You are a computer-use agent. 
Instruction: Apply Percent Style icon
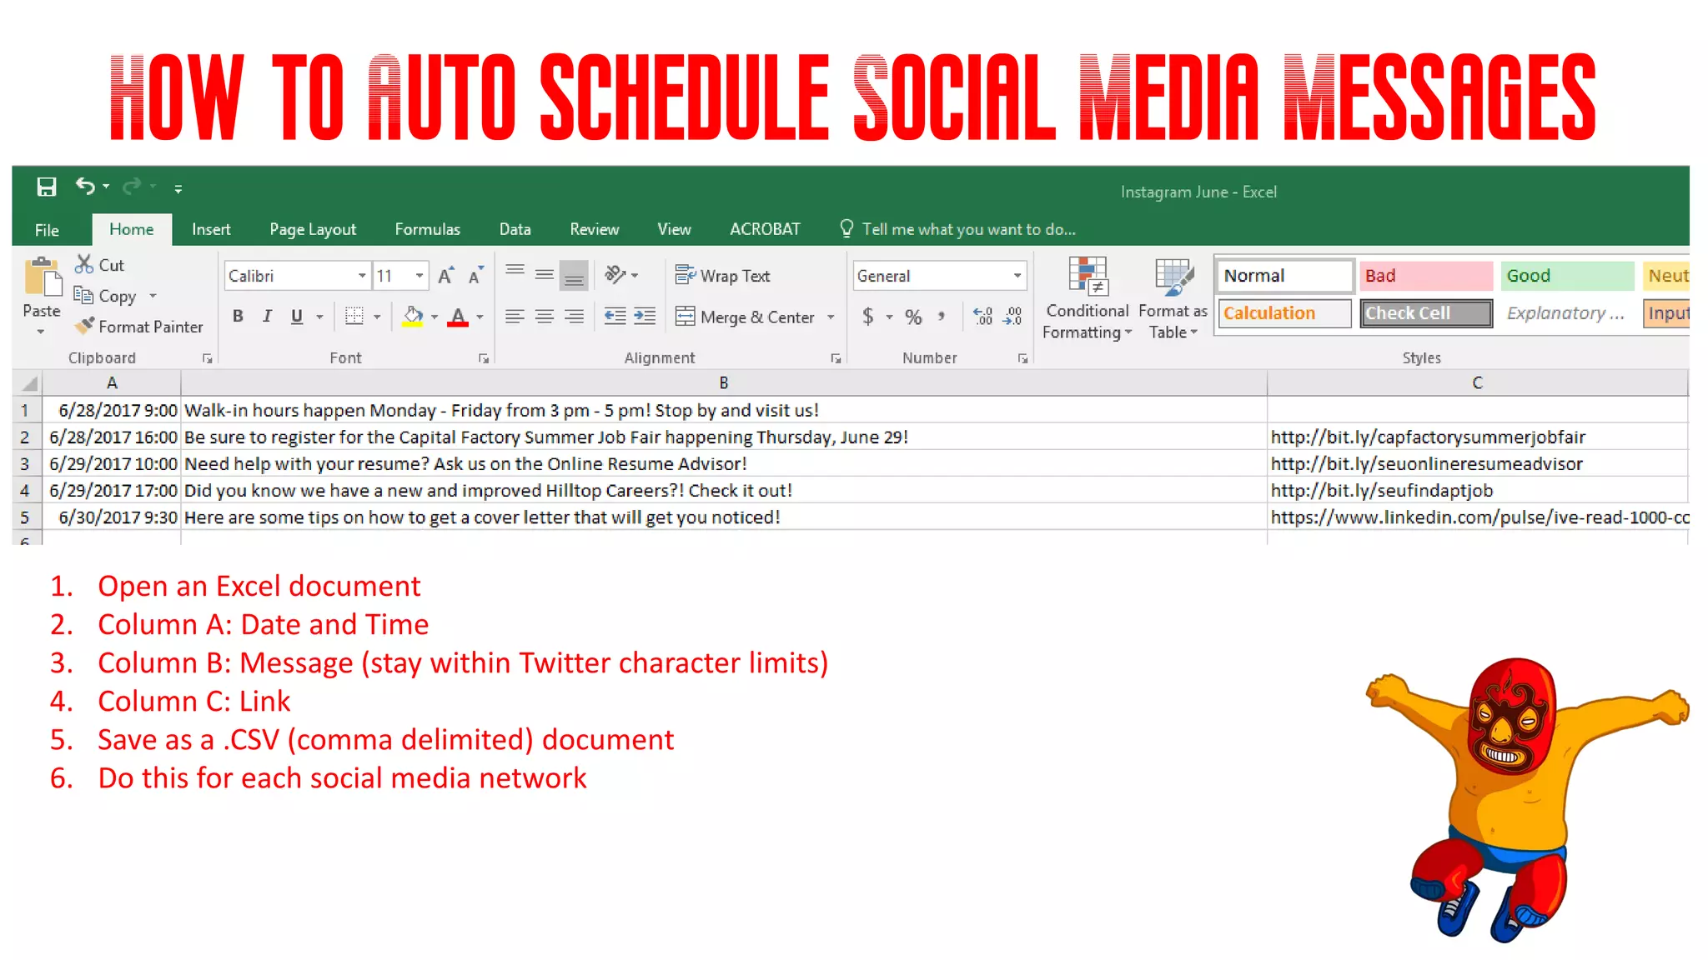pyautogui.click(x=913, y=317)
